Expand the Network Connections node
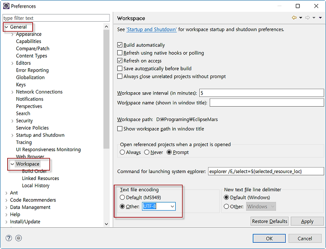 click(x=12, y=92)
